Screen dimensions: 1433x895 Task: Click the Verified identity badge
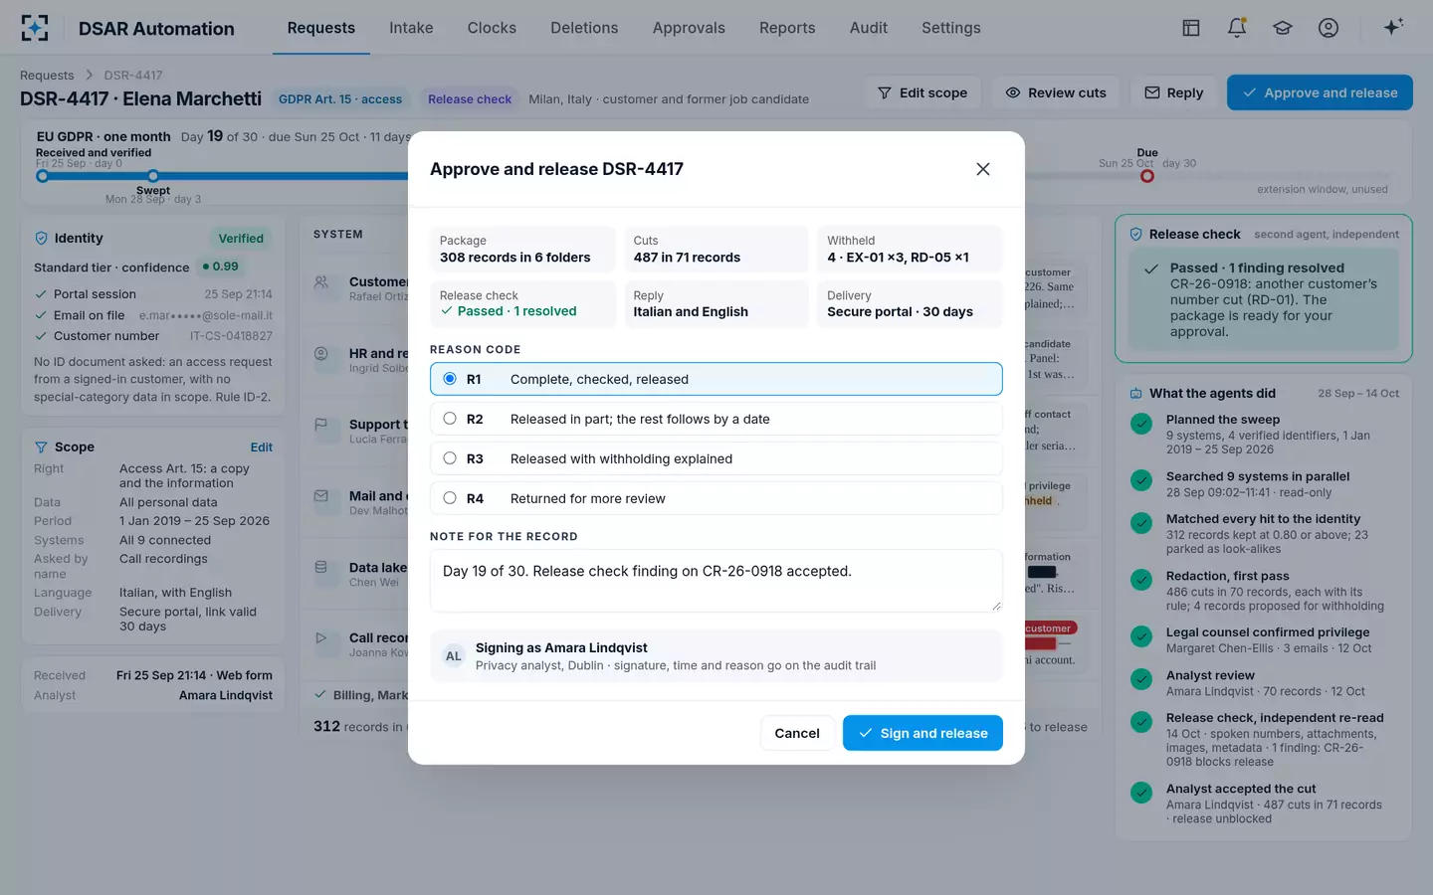pyautogui.click(x=241, y=239)
